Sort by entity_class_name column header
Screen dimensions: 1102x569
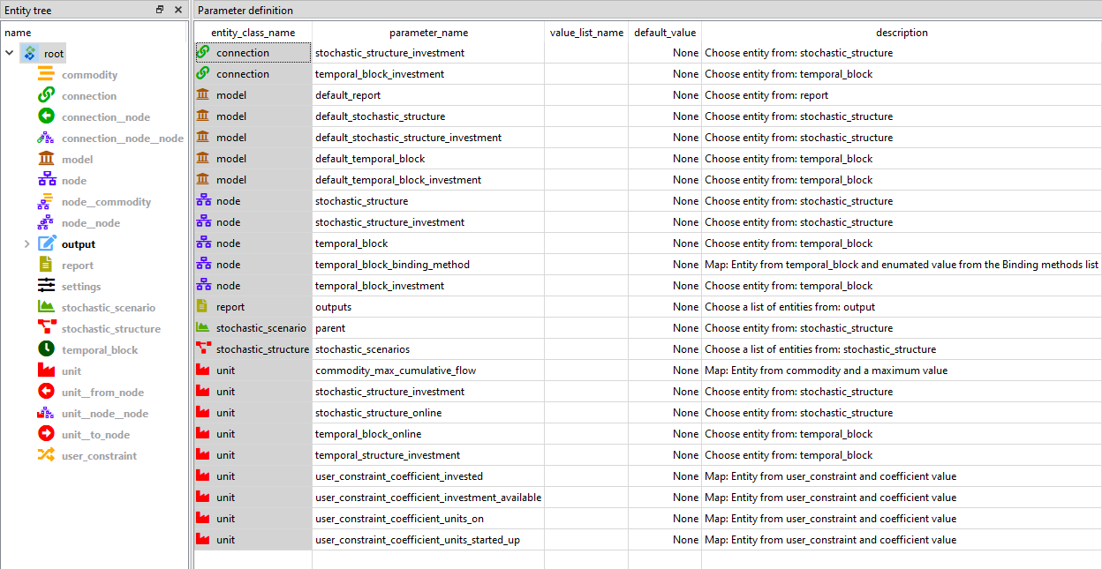point(253,33)
